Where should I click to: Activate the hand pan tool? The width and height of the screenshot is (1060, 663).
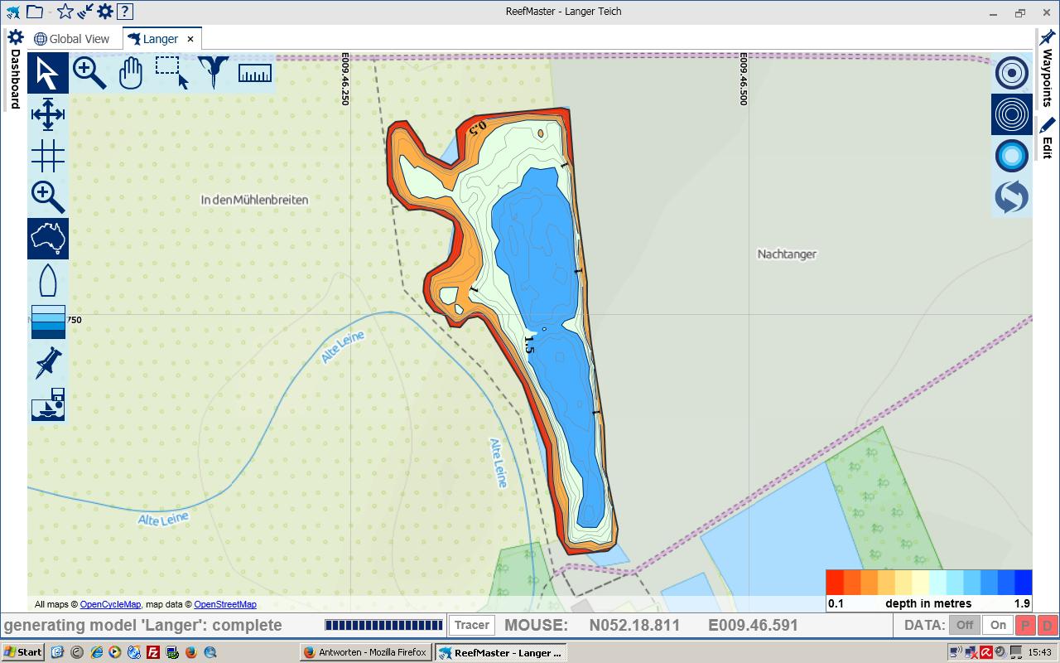point(131,73)
